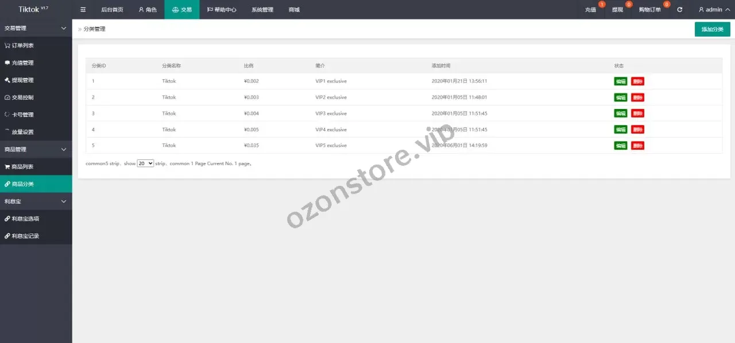
Task: Select 卡号管理 in the sidebar
Action: [x=23, y=115]
